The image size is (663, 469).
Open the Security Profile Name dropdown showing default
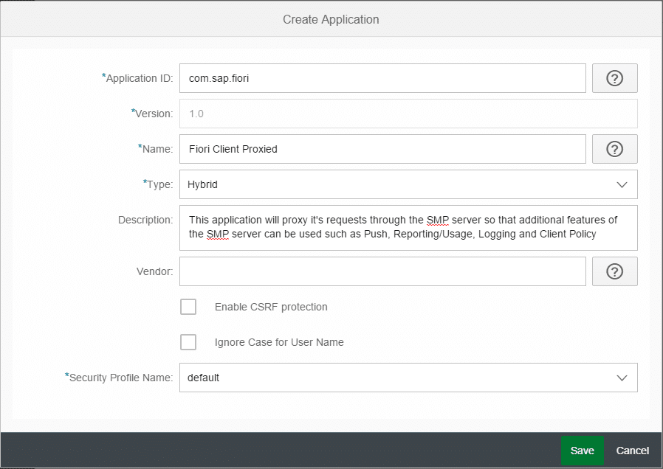click(399, 378)
